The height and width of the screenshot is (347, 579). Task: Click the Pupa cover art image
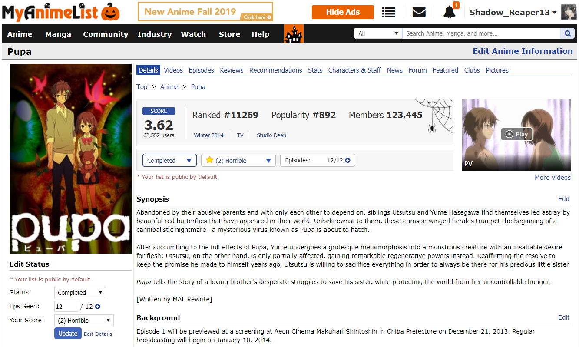[x=70, y=159]
